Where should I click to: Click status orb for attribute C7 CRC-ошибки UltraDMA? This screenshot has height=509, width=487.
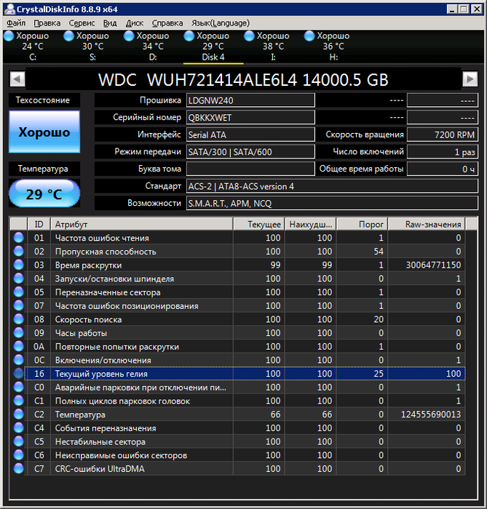18,469
